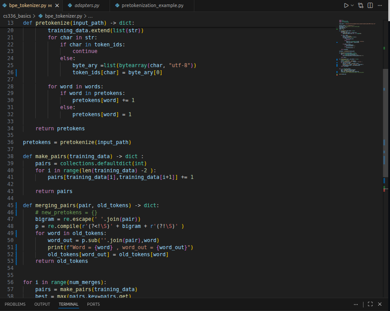The height and width of the screenshot is (311, 390).
Task: Click cs336_basics breadcrumb folder
Action: [x=17, y=16]
